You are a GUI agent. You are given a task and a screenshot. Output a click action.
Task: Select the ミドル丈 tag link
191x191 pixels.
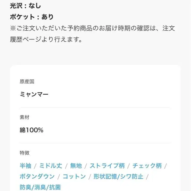tap(51, 166)
